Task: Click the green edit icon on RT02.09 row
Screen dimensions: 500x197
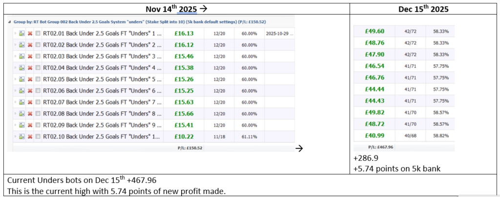Action: 21,125
